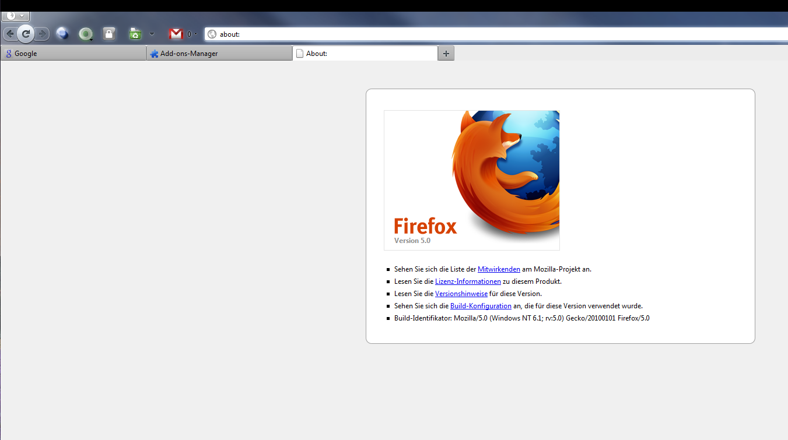Screen dimensions: 788x440
Task: Click the gray padlock toolbar icon
Action: click(x=109, y=34)
